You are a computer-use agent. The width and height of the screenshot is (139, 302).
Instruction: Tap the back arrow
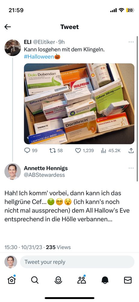(x=8, y=27)
